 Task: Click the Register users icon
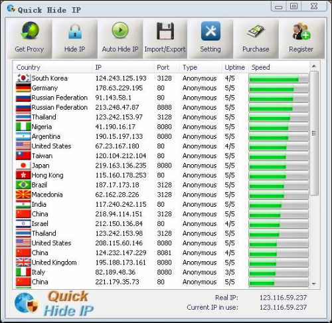(301, 31)
